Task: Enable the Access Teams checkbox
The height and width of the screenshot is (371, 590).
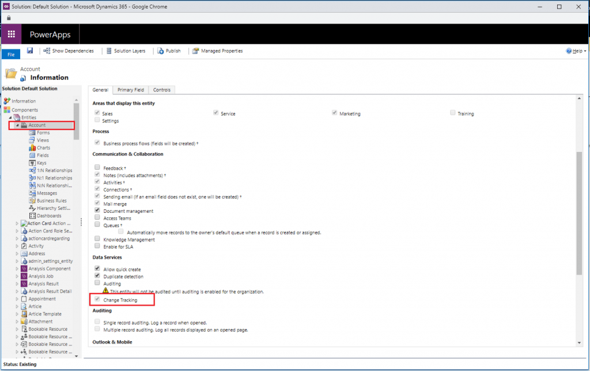Action: pos(97,217)
